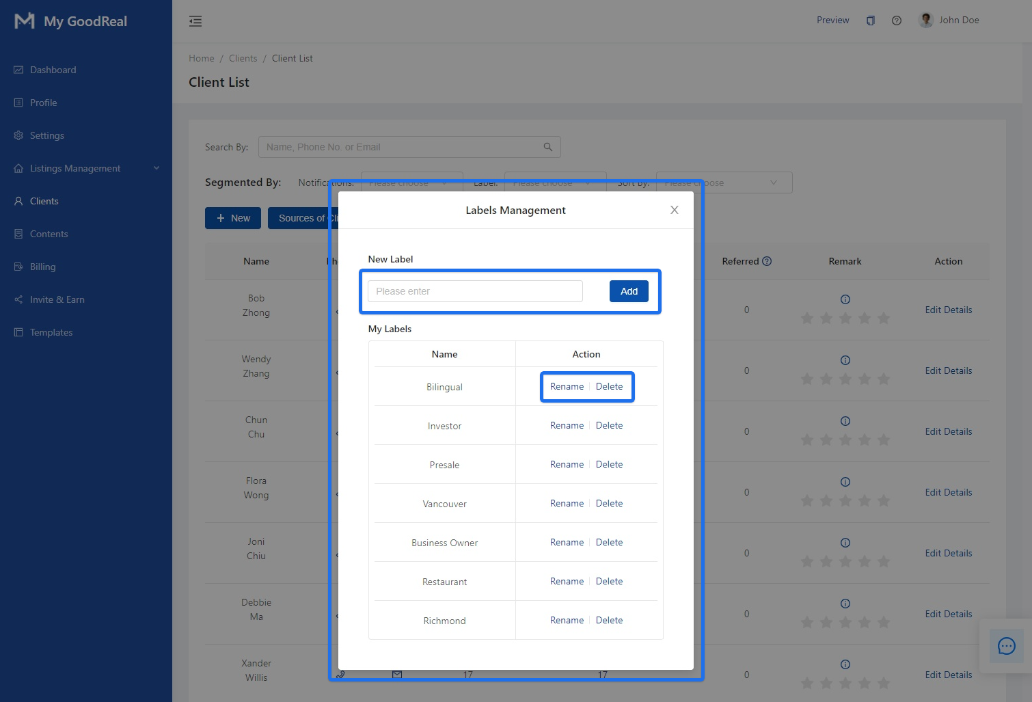Click the sidebar collapse menu icon
Image resolution: width=1032 pixels, height=702 pixels.
tap(195, 21)
